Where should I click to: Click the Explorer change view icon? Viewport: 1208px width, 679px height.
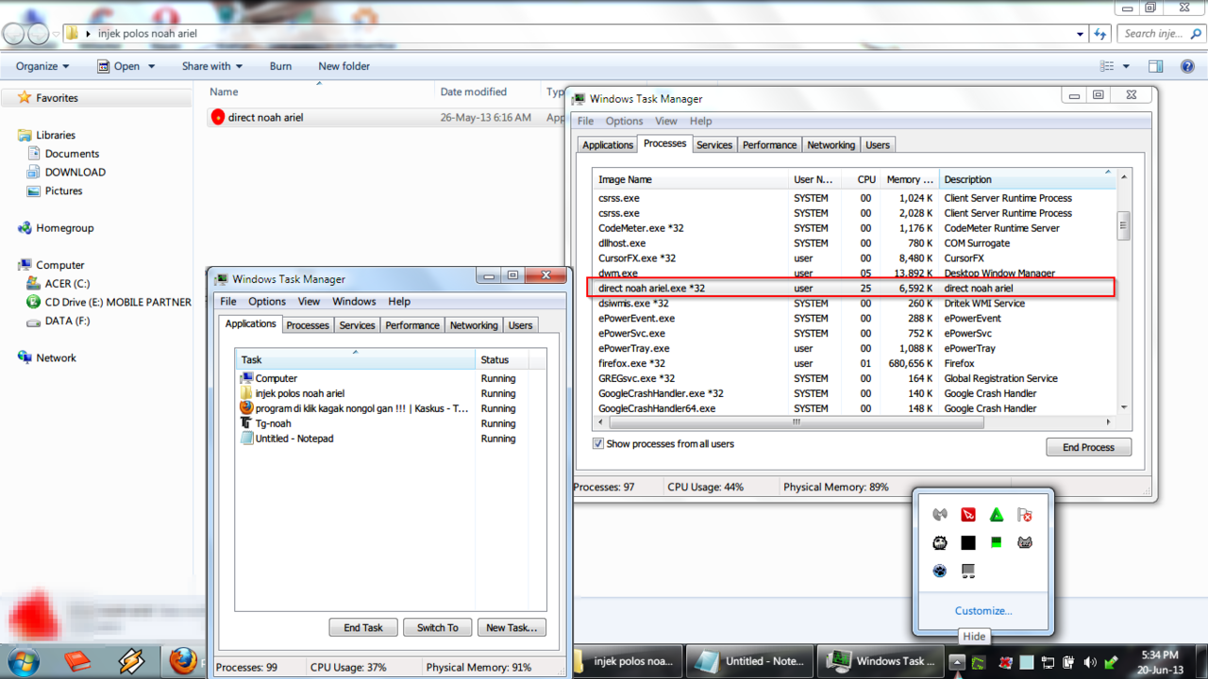pos(1107,66)
